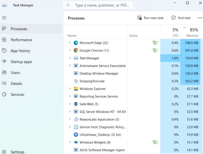Click efficiency mode leaf for Google Chrome
The width and height of the screenshot is (203, 154).
[x=155, y=50]
